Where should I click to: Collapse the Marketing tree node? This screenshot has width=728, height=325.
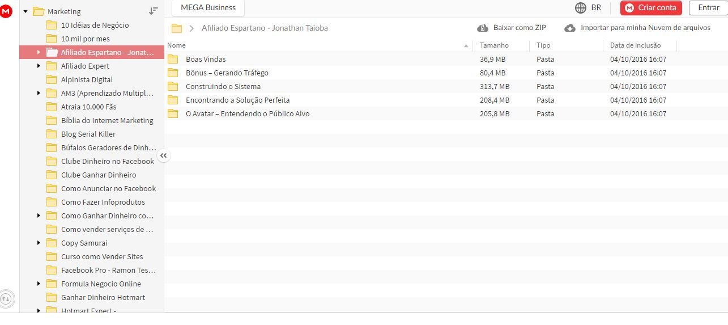(25, 11)
